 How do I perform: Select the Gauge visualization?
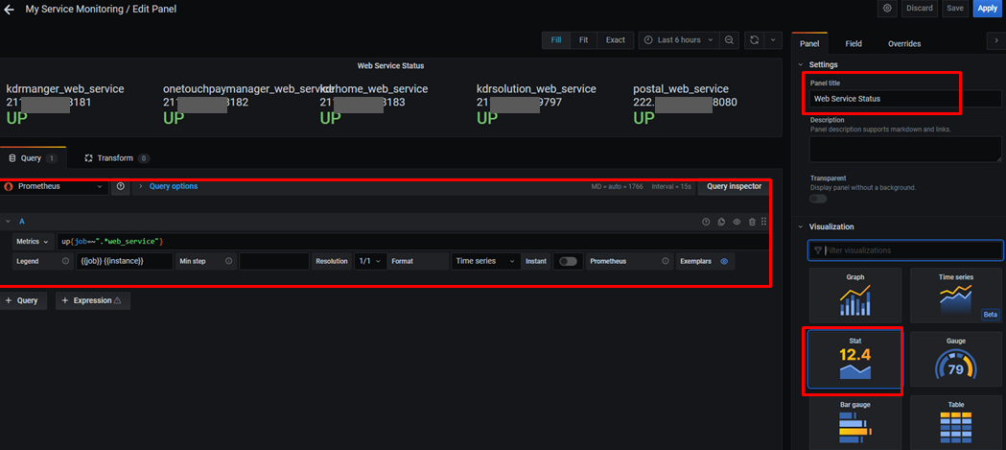(x=956, y=360)
